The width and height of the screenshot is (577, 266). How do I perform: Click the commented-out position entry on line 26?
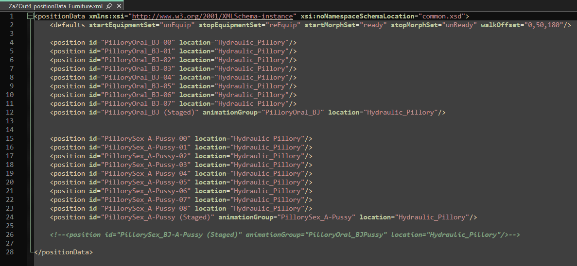[285, 234]
